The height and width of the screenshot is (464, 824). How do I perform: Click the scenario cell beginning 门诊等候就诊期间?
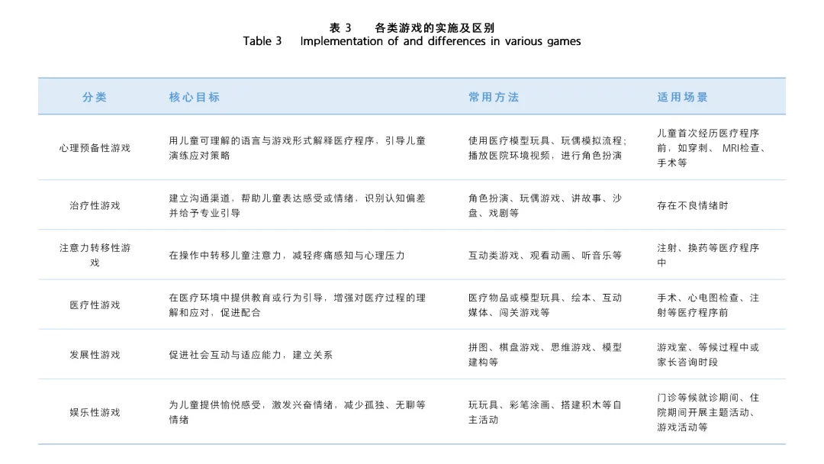tap(708, 413)
